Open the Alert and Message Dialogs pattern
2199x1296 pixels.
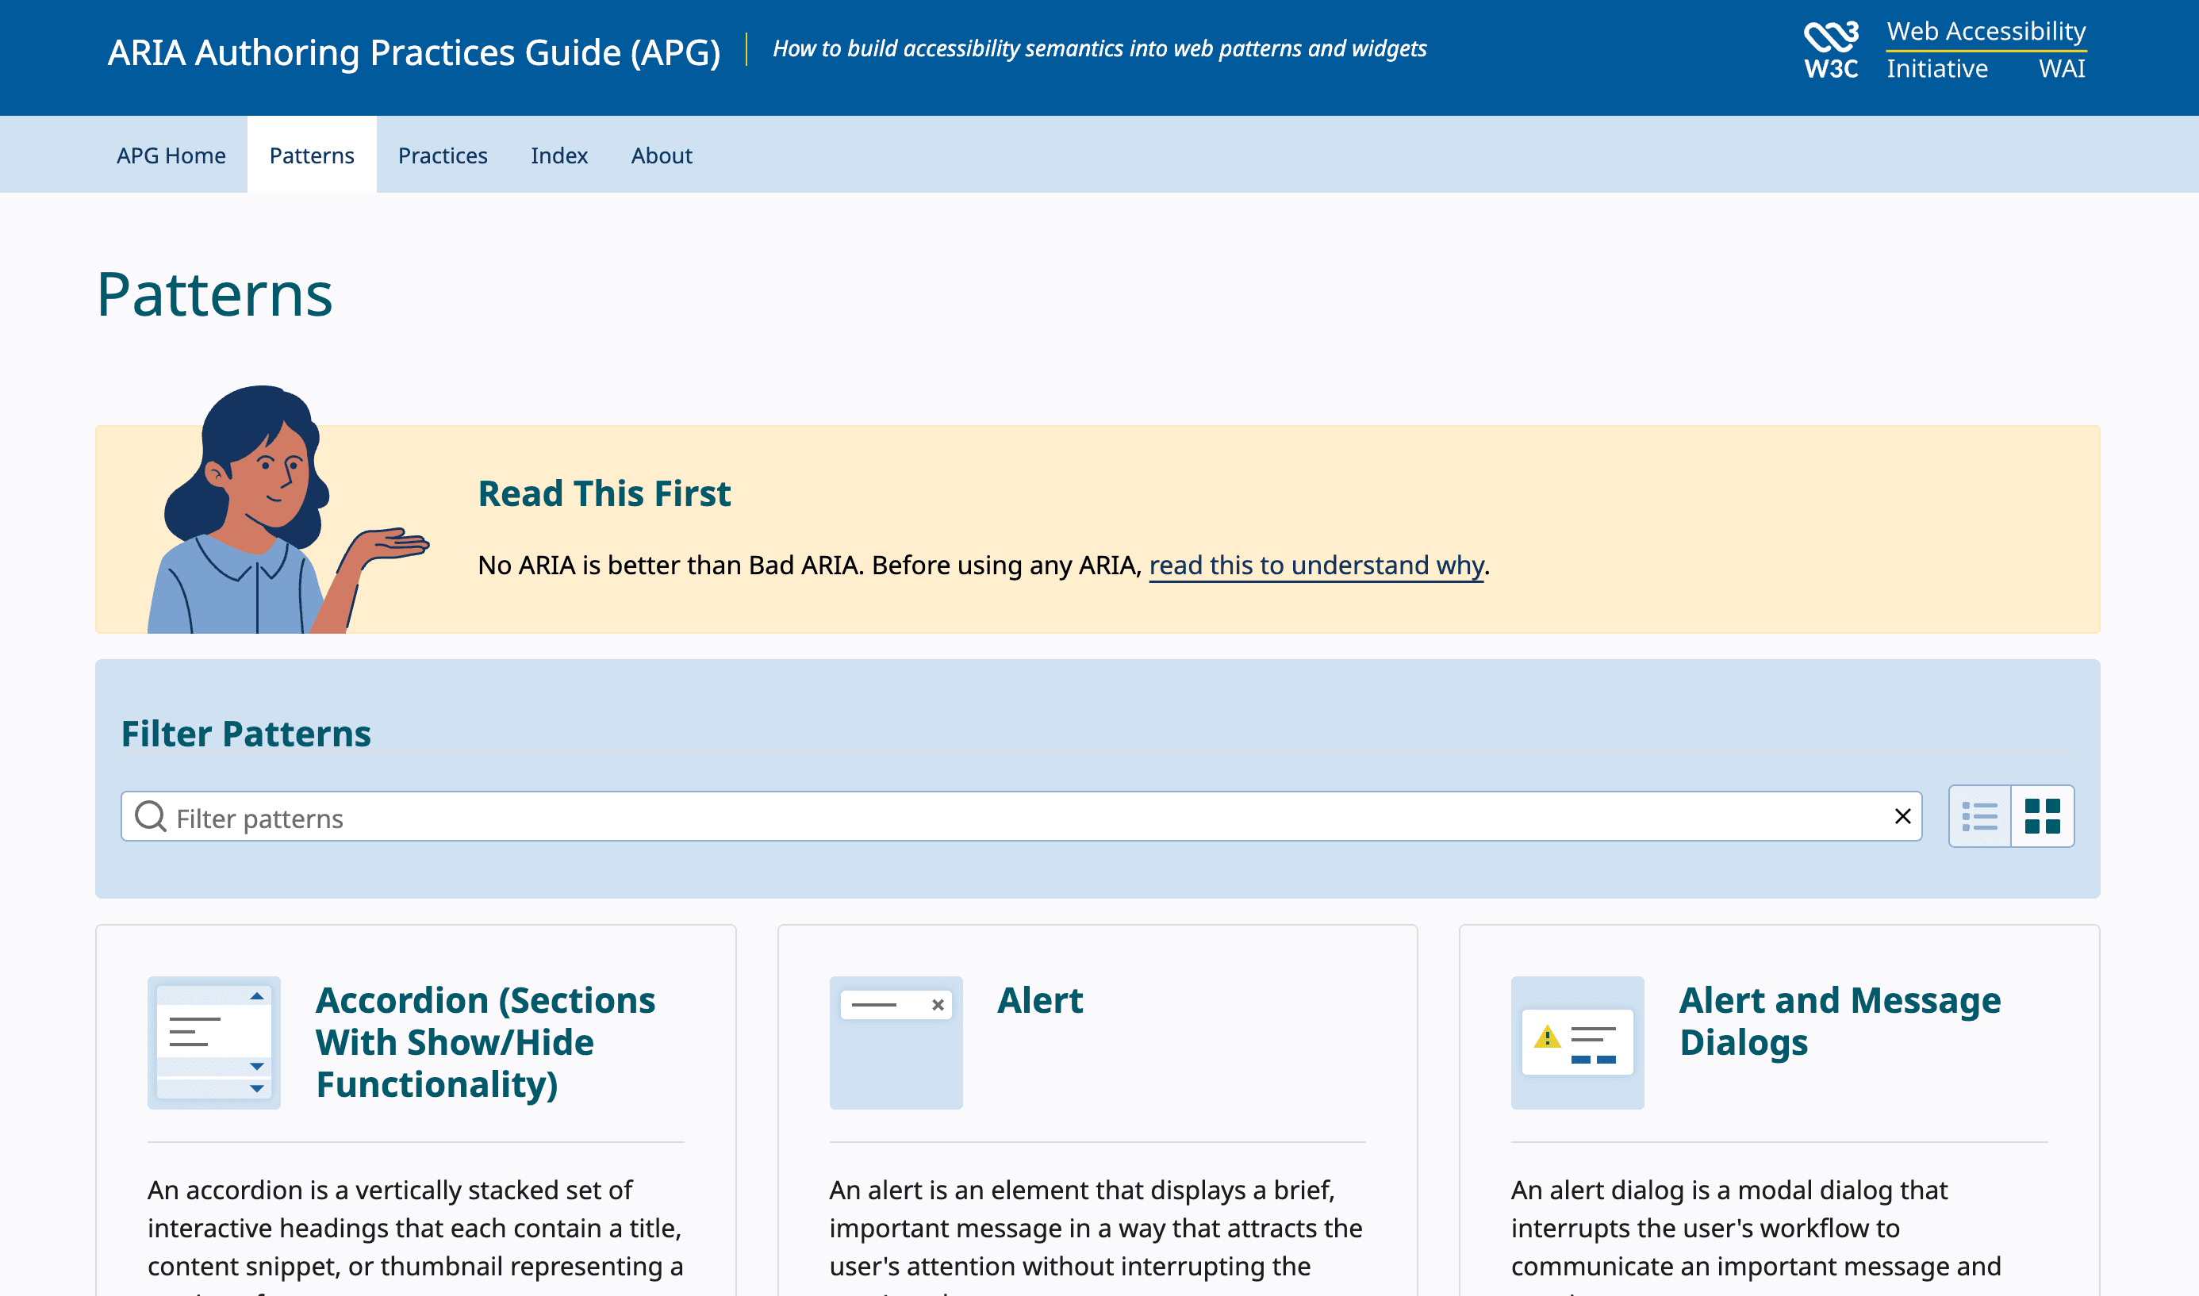click(x=1840, y=1021)
